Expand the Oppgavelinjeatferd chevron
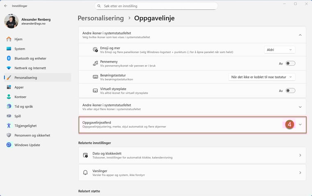This screenshot has width=312, height=196. click(x=300, y=125)
